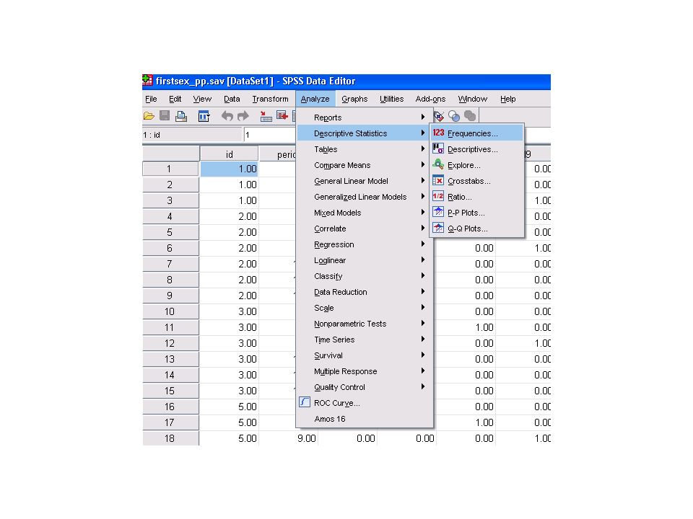Expand the Mixed Models submenu
This screenshot has height=519, width=693.
364,213
